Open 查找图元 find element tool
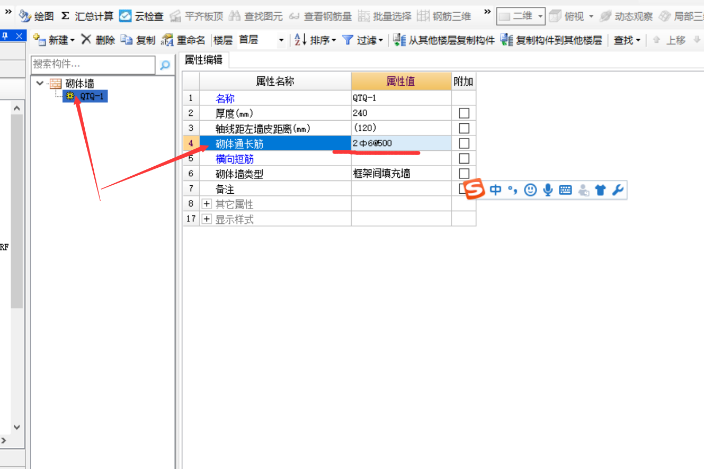 256,16
